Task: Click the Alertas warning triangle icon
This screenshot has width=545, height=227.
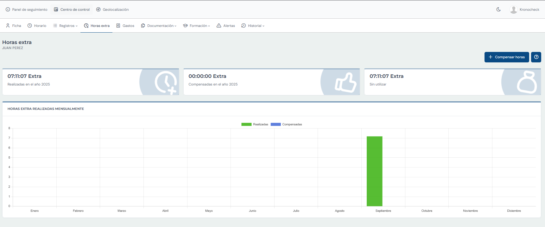Action: 219,26
